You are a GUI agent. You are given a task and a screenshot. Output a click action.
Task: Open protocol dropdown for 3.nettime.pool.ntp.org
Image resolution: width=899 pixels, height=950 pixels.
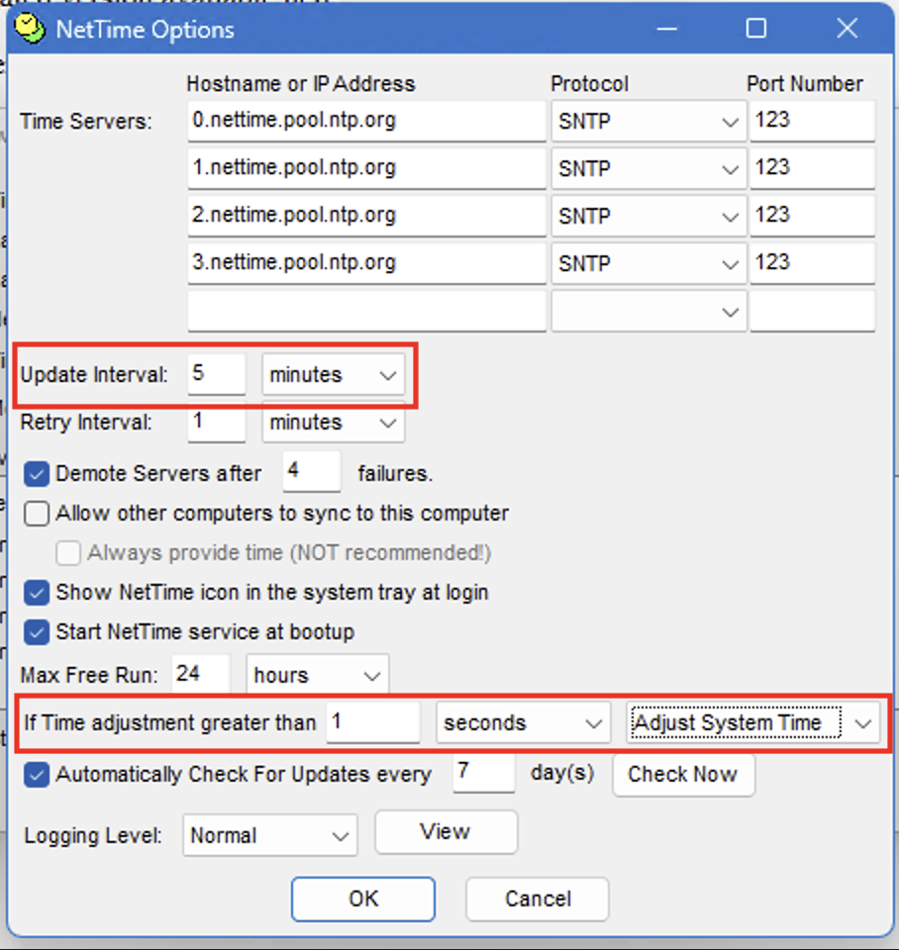[x=649, y=263]
